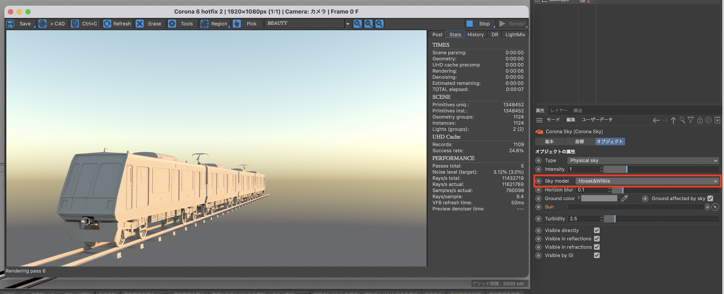724x294 pixels.
Task: Click the Sun object picker icon
Action: (x=715, y=207)
